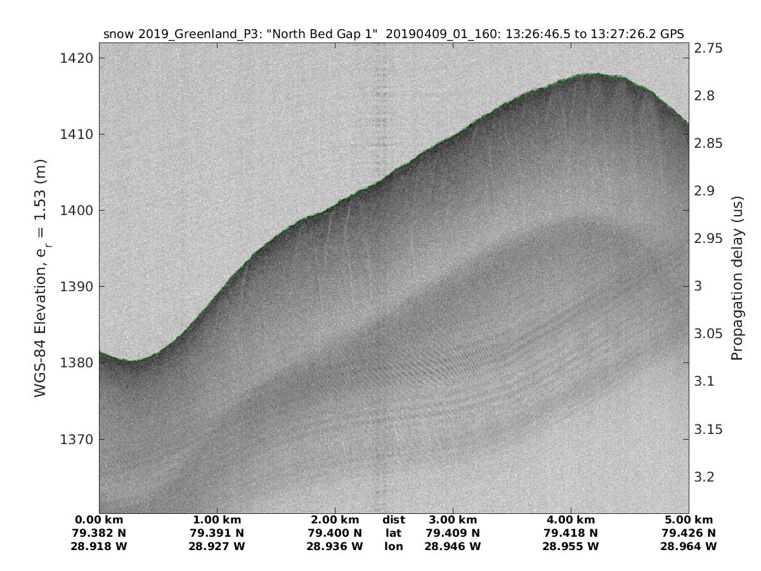Click the 2.9 propagation delay tick label

(706, 191)
